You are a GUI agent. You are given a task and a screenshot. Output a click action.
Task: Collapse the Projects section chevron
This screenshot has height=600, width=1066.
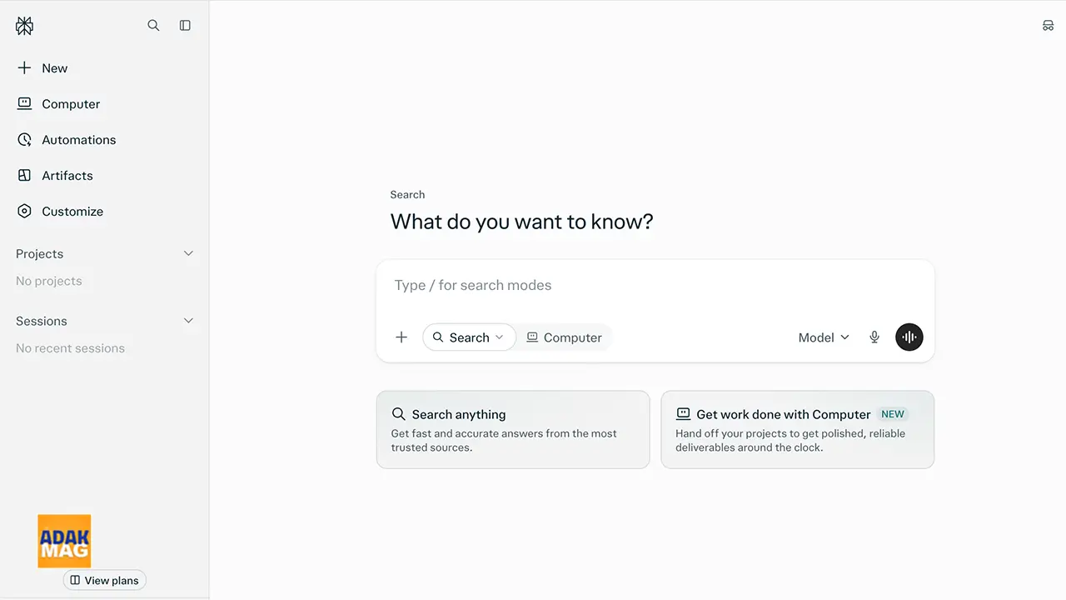coord(188,253)
